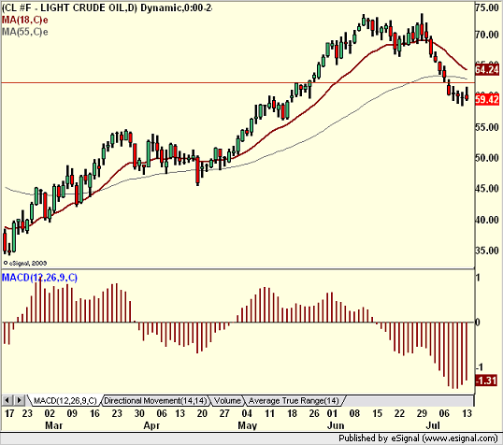
Task: Click the MA(55,C)e legend label
Action: click(x=24, y=32)
